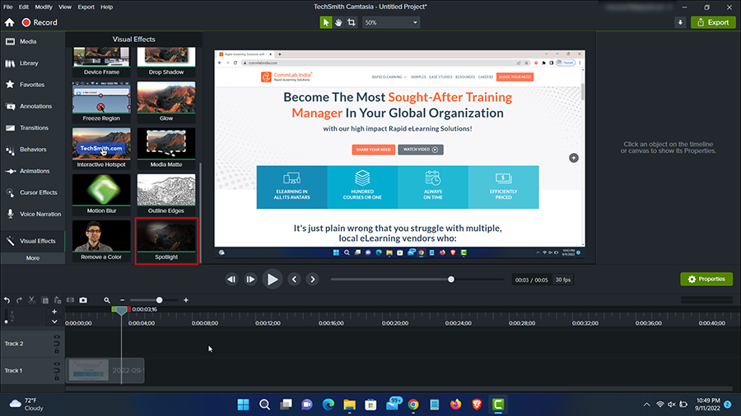This screenshot has width=741, height=416.
Task: Cut selected media with scissors icon
Action: [x=31, y=300]
